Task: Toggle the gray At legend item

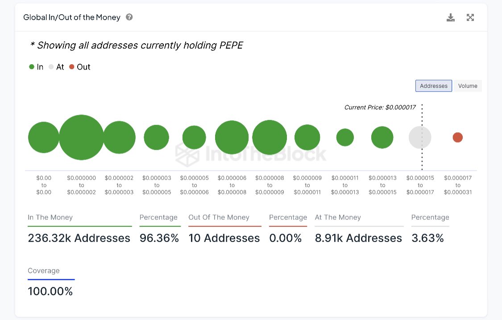Action: coord(56,67)
